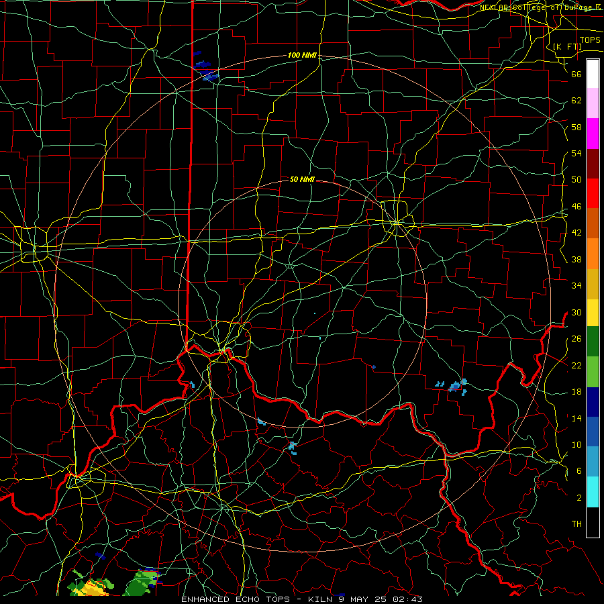Screen dimensions: 604x604
Task: Click the medium blue swatch beside label 10
Action: pyautogui.click(x=593, y=432)
